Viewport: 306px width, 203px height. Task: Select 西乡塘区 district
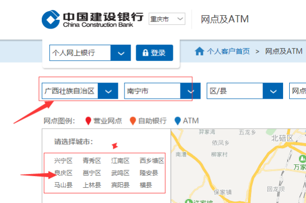coord(152,161)
